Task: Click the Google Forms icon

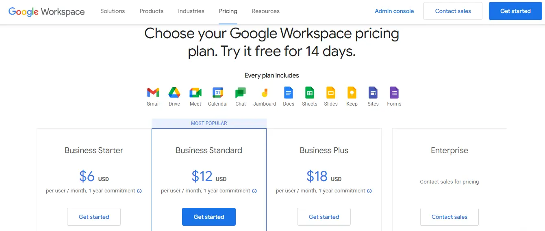Action: point(394,93)
